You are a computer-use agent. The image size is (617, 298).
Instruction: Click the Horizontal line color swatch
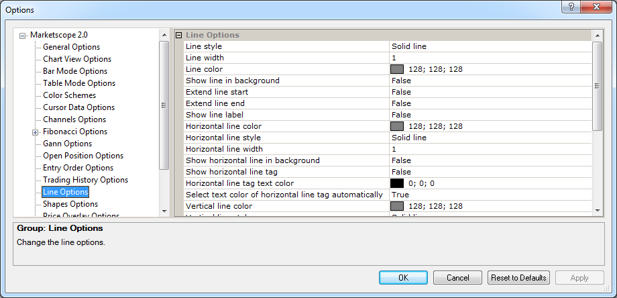click(397, 126)
